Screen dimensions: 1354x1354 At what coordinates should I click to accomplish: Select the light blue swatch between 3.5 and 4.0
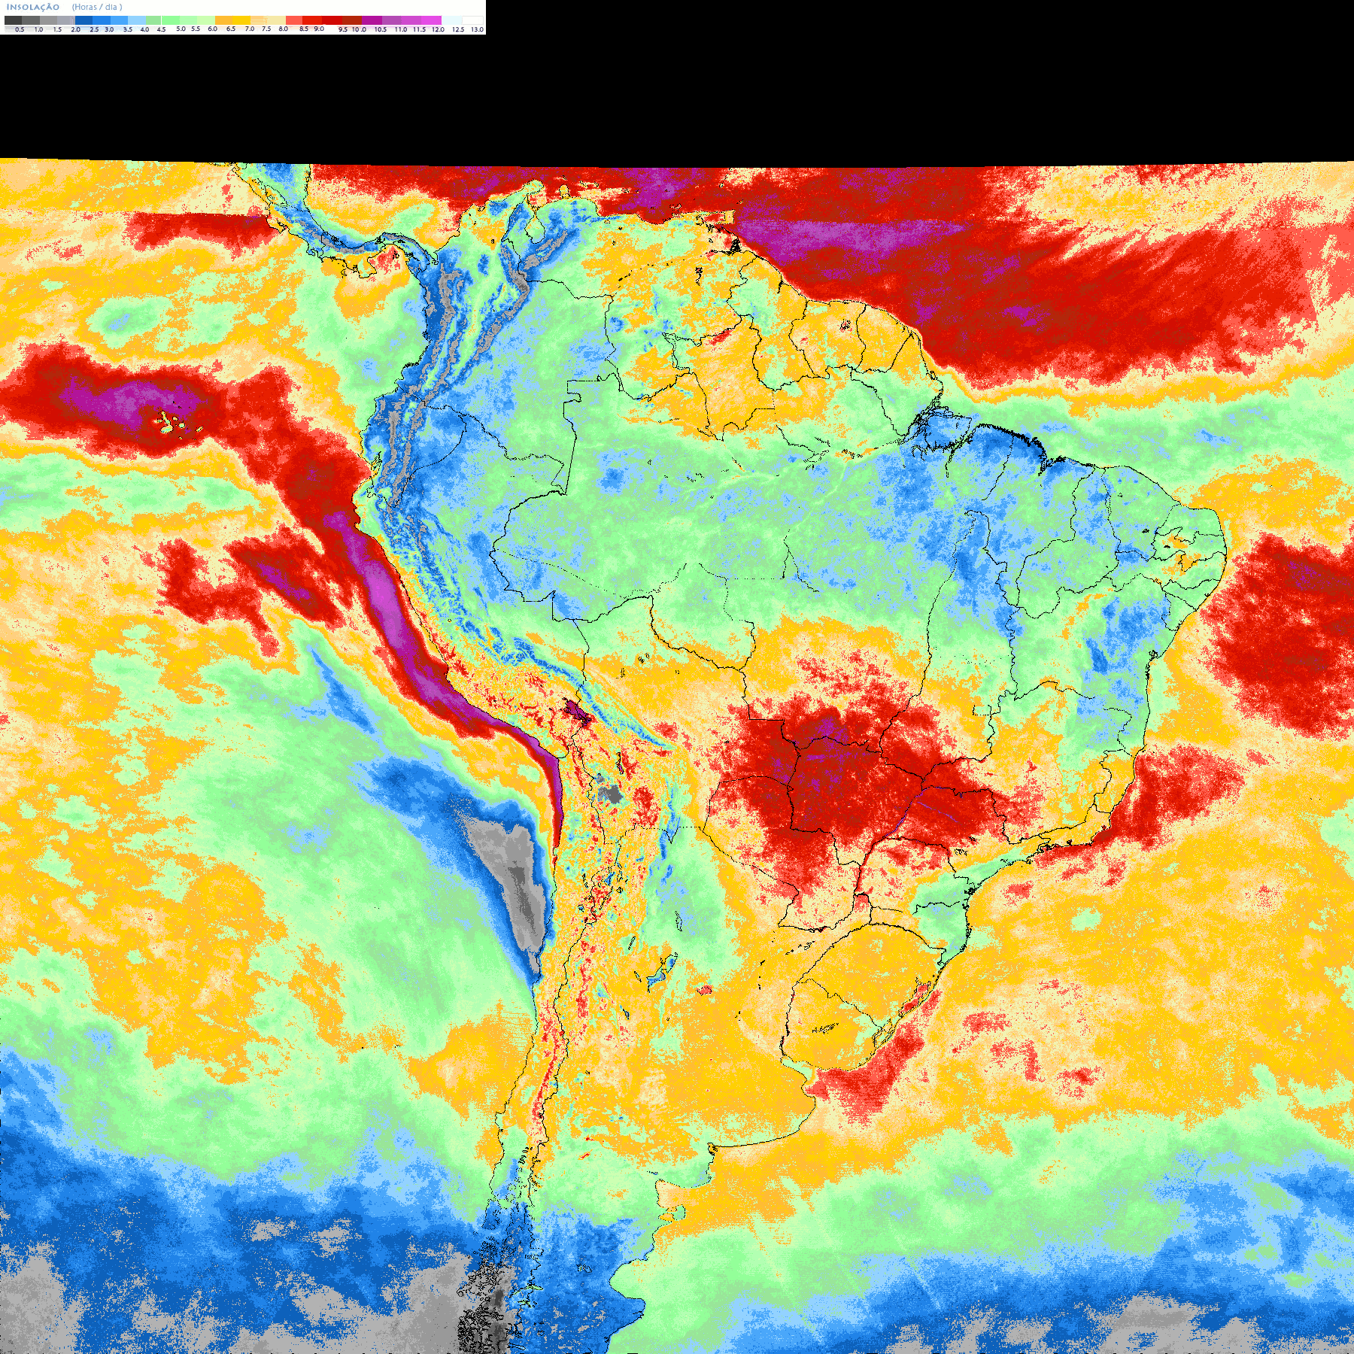point(137,20)
